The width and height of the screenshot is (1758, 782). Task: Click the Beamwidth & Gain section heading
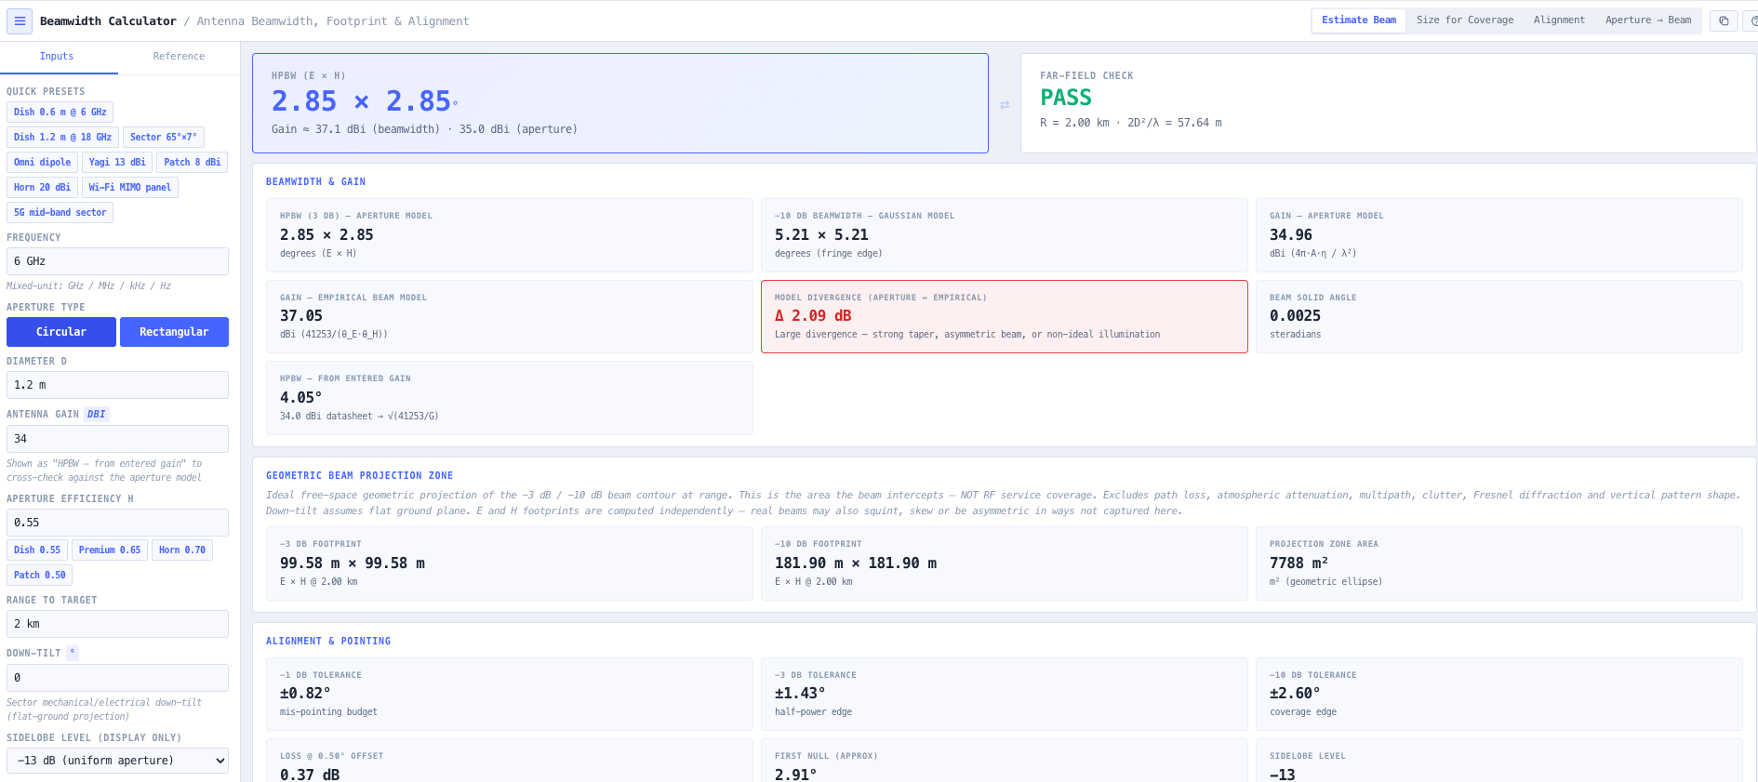pos(315,182)
